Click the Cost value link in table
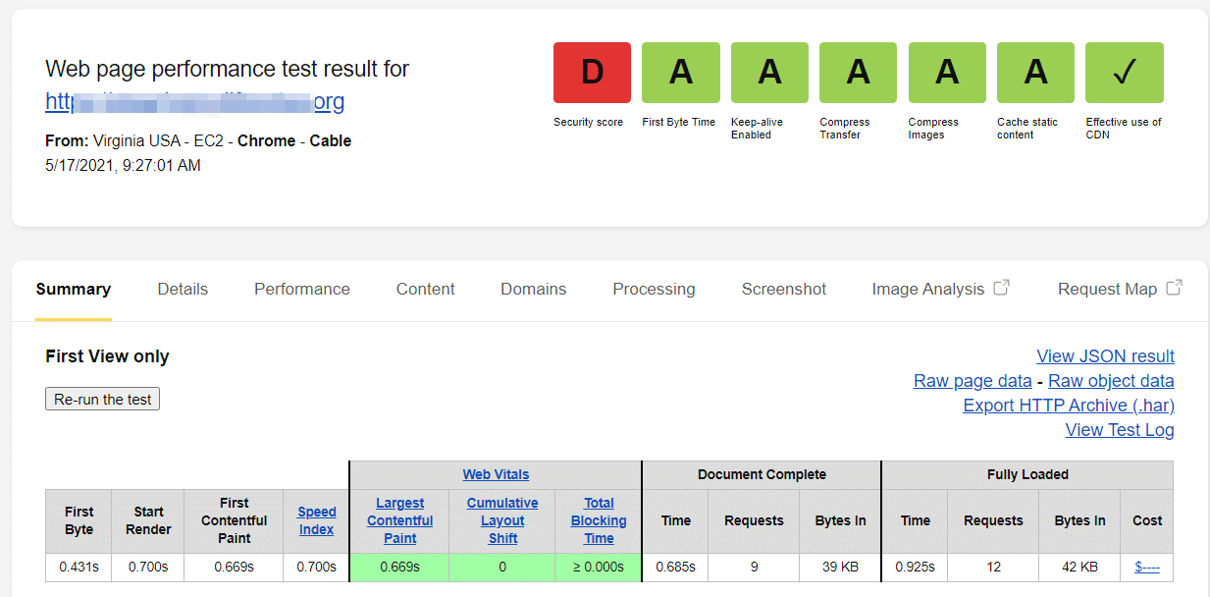Viewport: 1210px width, 597px height. coord(1146,567)
